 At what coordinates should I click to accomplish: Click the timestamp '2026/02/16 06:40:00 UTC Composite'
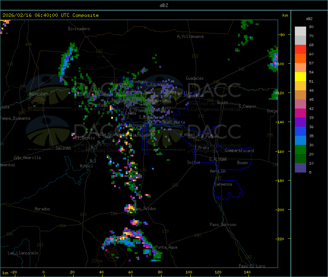50,15
